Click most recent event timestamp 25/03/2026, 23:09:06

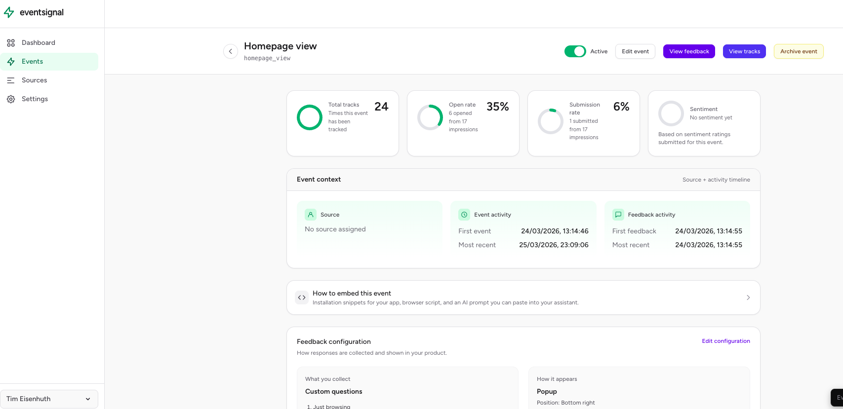[x=554, y=245]
